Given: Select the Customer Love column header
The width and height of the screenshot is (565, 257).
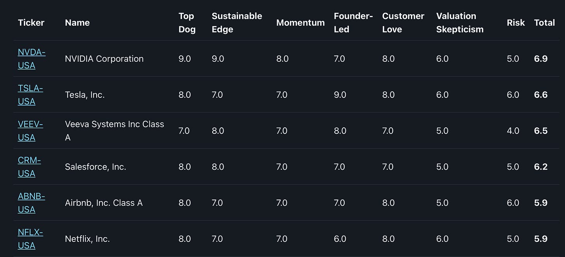Looking at the screenshot, I should pos(403,23).
